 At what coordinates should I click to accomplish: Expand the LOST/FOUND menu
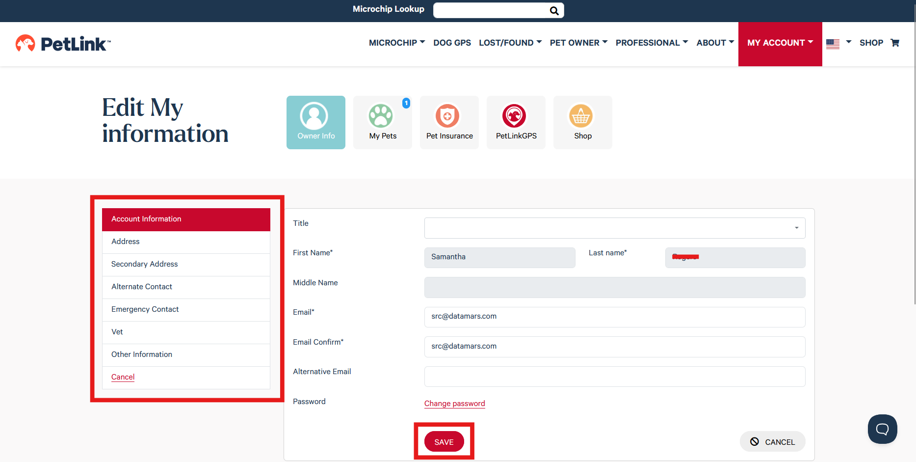[510, 43]
